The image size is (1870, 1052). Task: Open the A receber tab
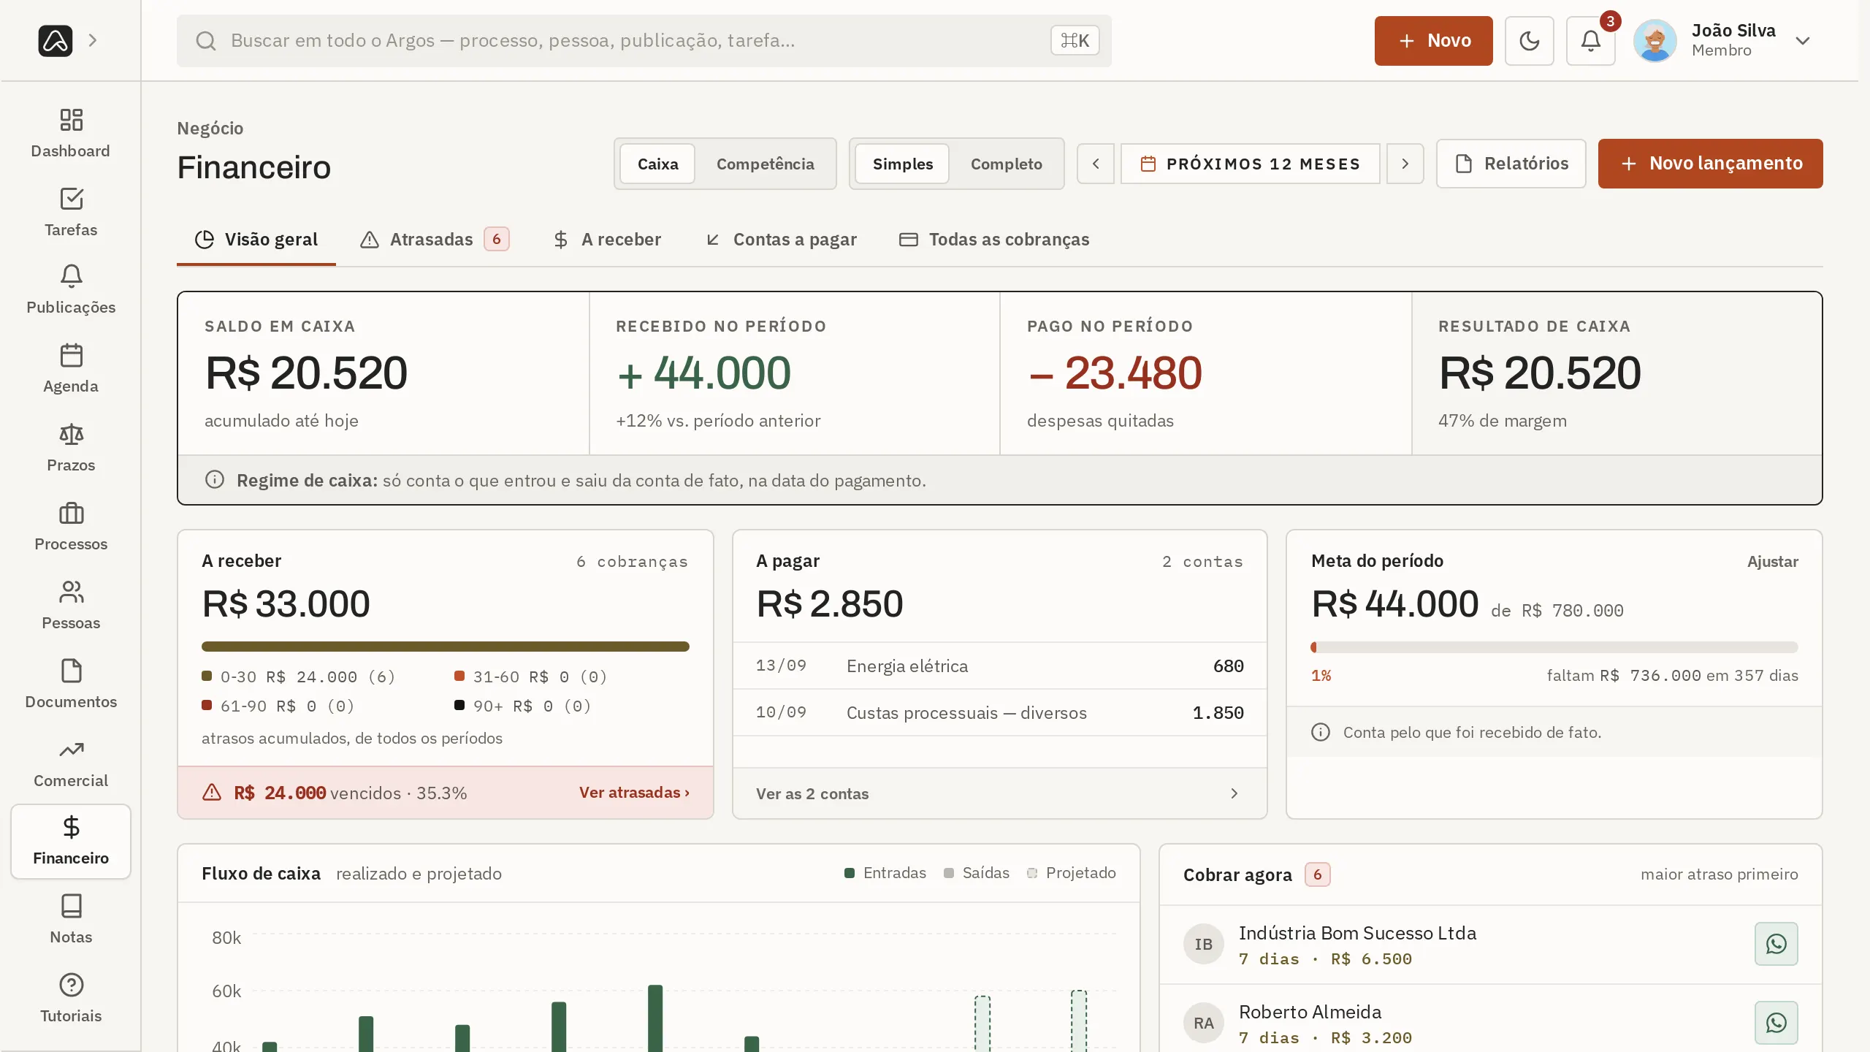click(607, 240)
